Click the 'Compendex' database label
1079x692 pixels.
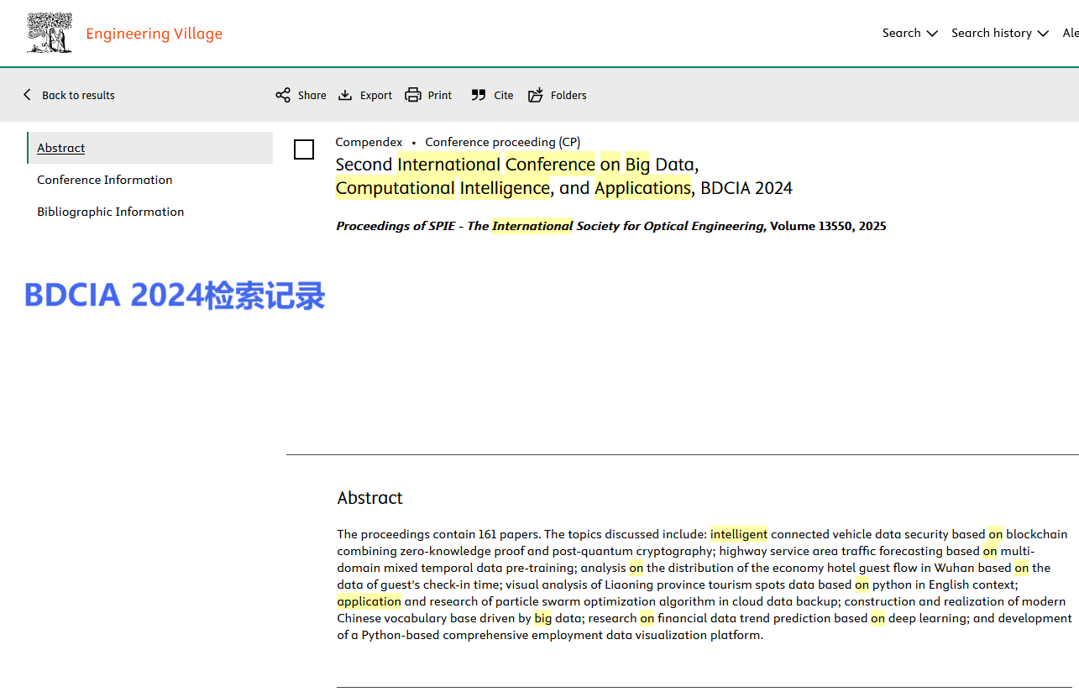pos(369,142)
